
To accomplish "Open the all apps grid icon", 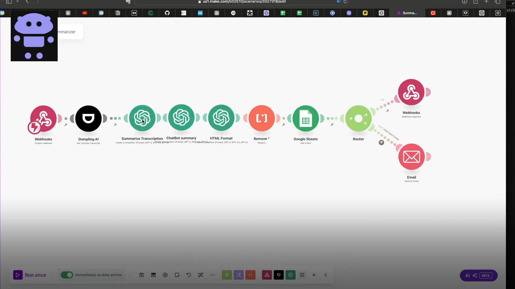I will click(x=302, y=275).
